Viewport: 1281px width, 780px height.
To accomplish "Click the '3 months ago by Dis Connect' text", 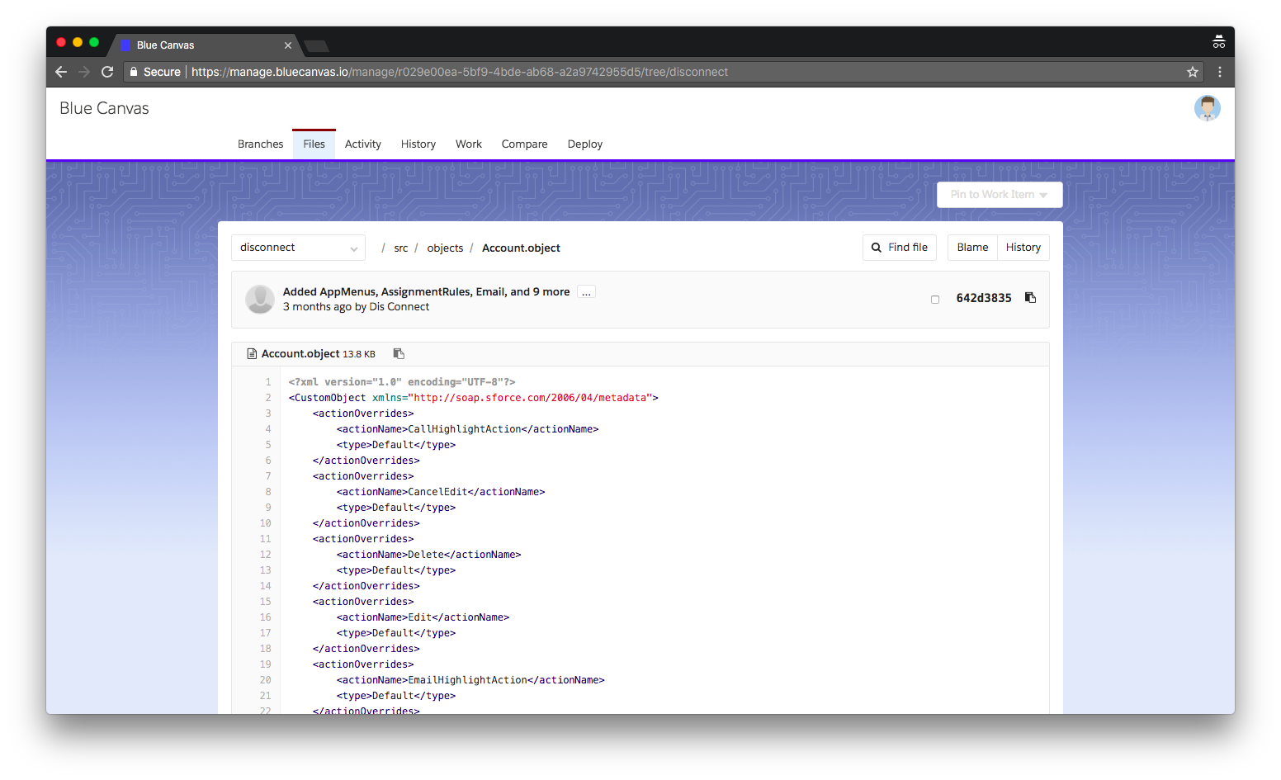I will coord(356,307).
